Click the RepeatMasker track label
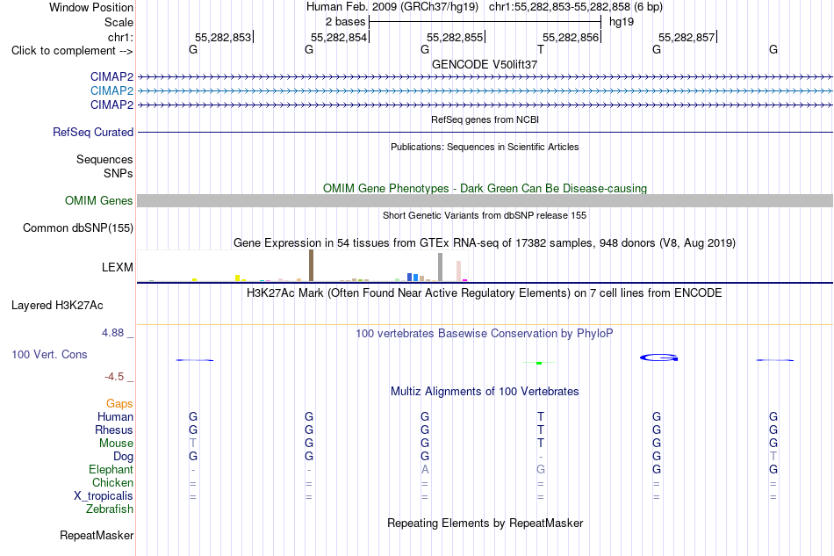Image resolution: width=834 pixels, height=556 pixels. [x=97, y=536]
